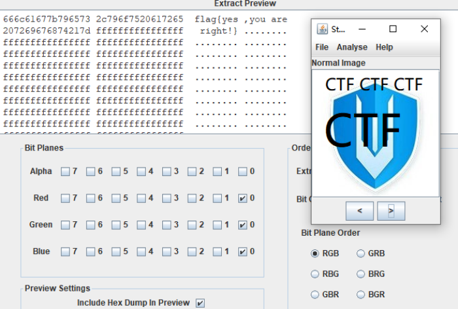This screenshot has height=309, width=458.
Task: Select BRG bit plane order
Action: (x=361, y=274)
